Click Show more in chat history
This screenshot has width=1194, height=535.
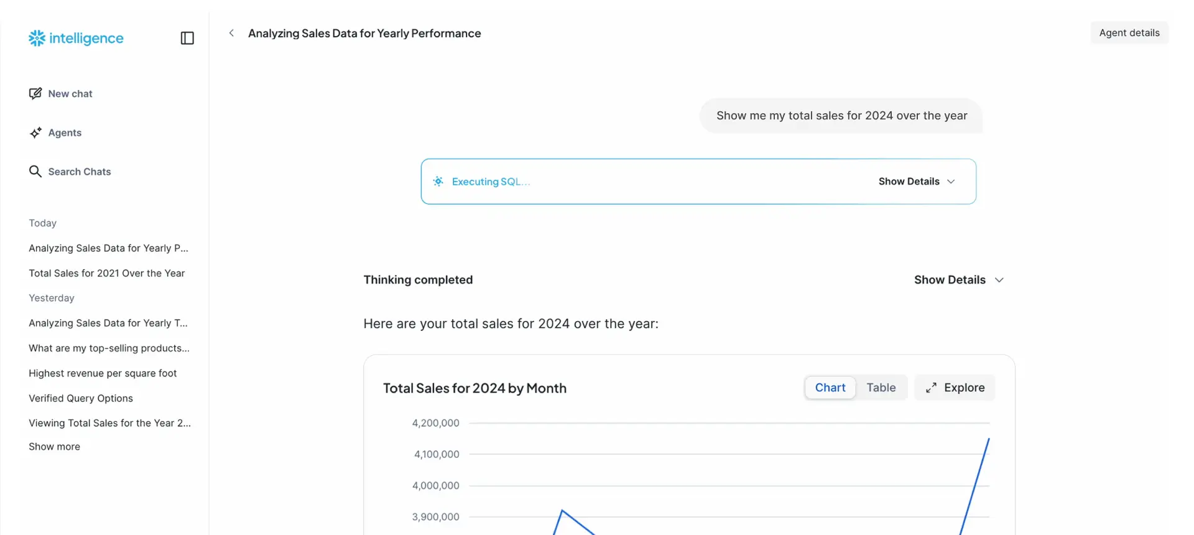coord(54,446)
